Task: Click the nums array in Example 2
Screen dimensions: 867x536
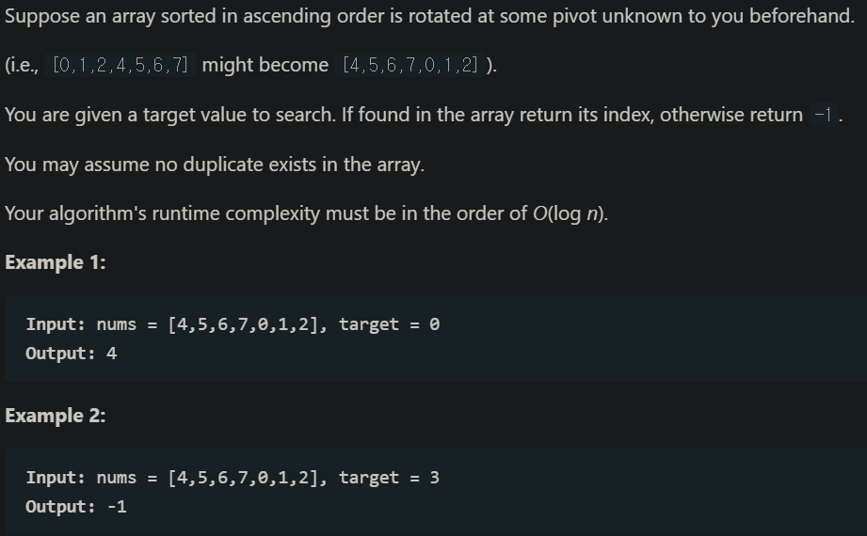Action: point(245,478)
